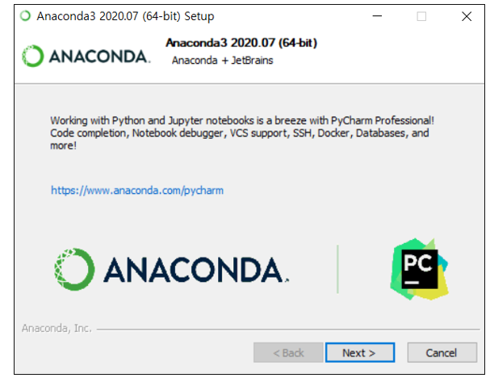Click the window title text Anaconda3 Setup

pos(125,16)
